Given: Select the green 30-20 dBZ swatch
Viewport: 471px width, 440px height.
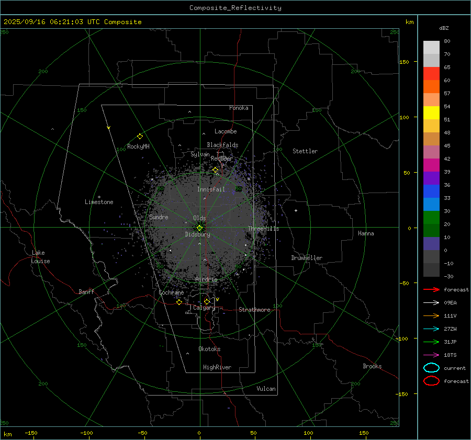Looking at the screenshot, I should click(x=431, y=217).
